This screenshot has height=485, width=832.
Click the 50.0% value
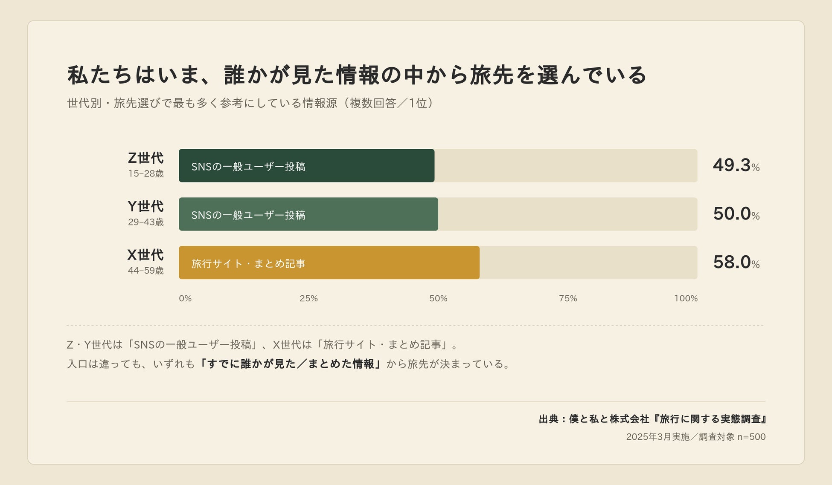736,214
